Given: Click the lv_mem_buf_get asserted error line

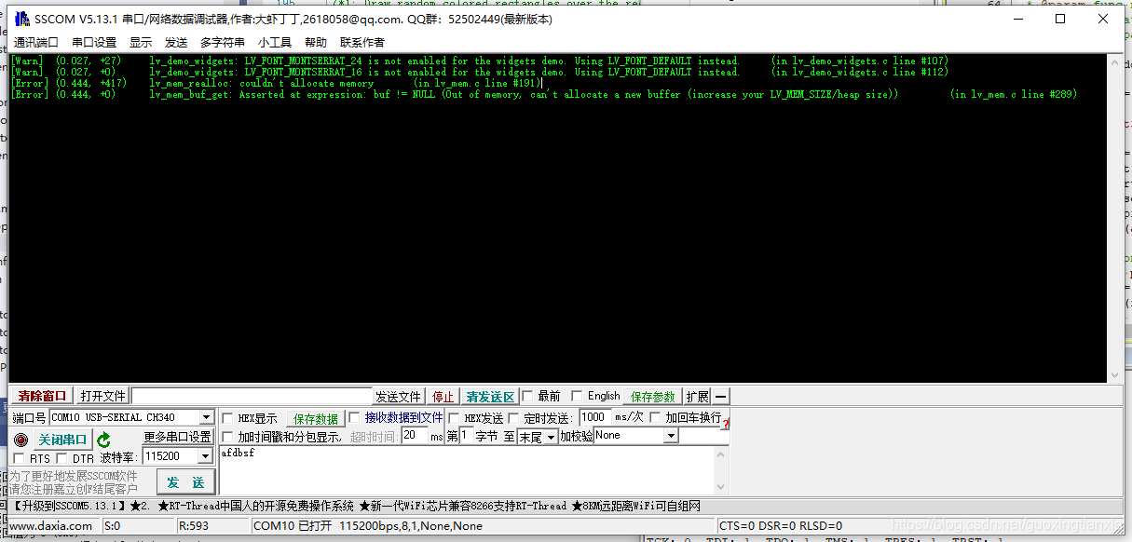Looking at the screenshot, I should [x=544, y=95].
